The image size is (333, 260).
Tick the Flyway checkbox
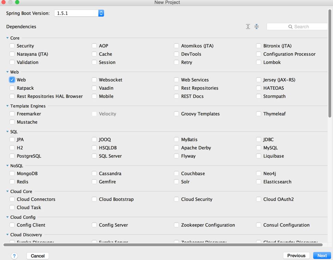176,156
